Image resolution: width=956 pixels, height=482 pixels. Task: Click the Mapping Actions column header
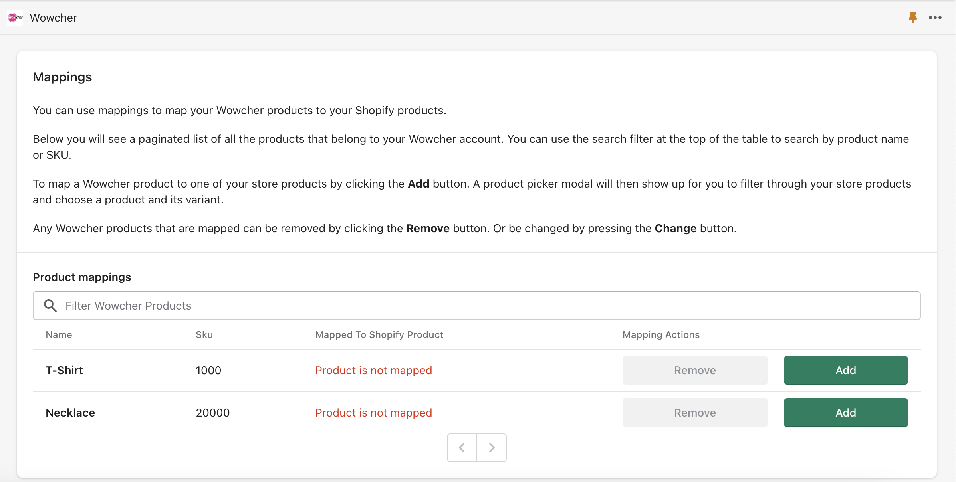pos(661,335)
